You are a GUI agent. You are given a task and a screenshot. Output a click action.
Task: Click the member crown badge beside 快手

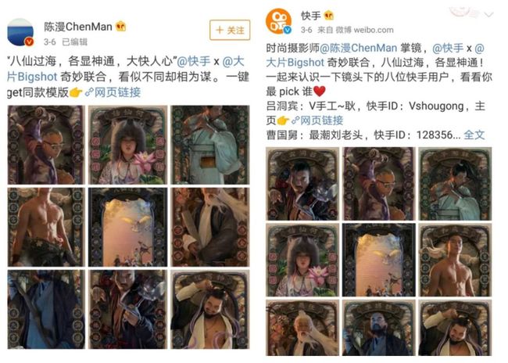[328, 15]
